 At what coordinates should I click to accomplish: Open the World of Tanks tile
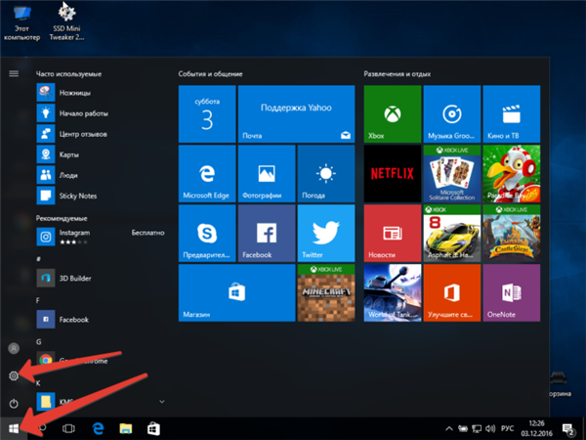click(393, 292)
